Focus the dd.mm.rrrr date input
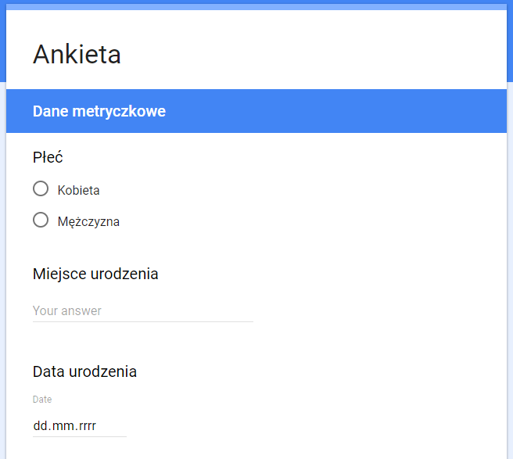513x459 pixels. click(x=80, y=426)
